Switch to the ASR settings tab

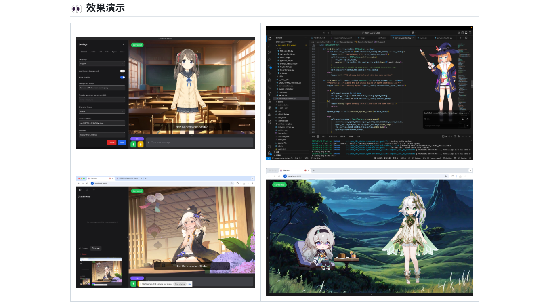coord(100,52)
